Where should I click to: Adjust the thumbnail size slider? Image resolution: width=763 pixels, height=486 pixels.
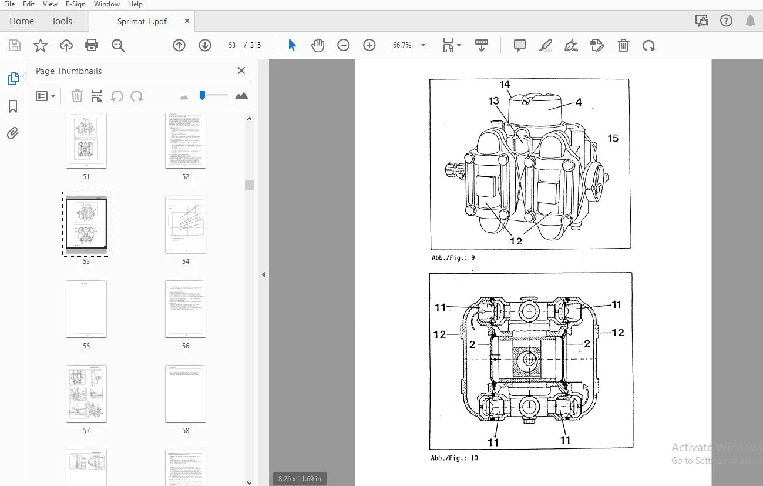pyautogui.click(x=203, y=95)
